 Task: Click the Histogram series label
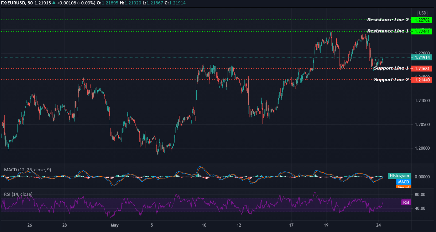[x=399, y=176]
